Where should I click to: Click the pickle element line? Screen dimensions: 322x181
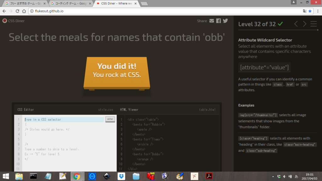point(145,144)
